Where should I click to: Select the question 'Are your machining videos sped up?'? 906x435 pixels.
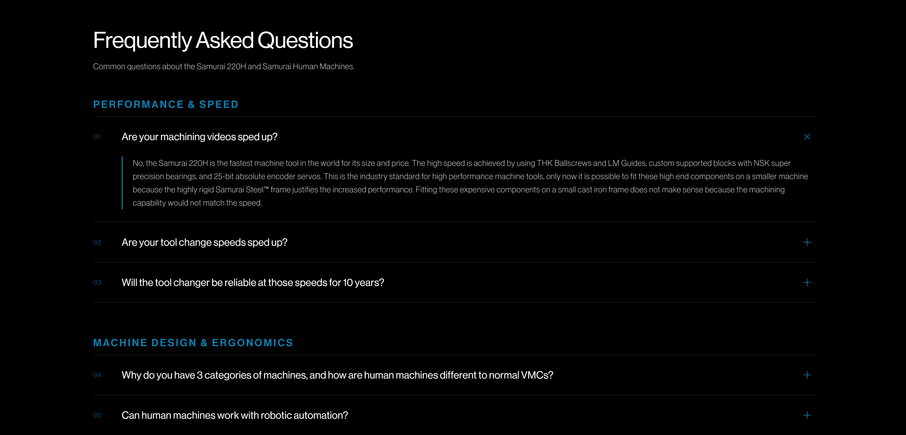click(199, 137)
